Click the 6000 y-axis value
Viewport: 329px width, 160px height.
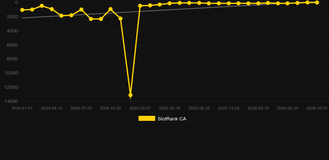pos(12,45)
